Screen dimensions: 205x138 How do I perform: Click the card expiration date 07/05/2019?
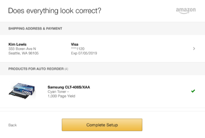tap(84, 53)
